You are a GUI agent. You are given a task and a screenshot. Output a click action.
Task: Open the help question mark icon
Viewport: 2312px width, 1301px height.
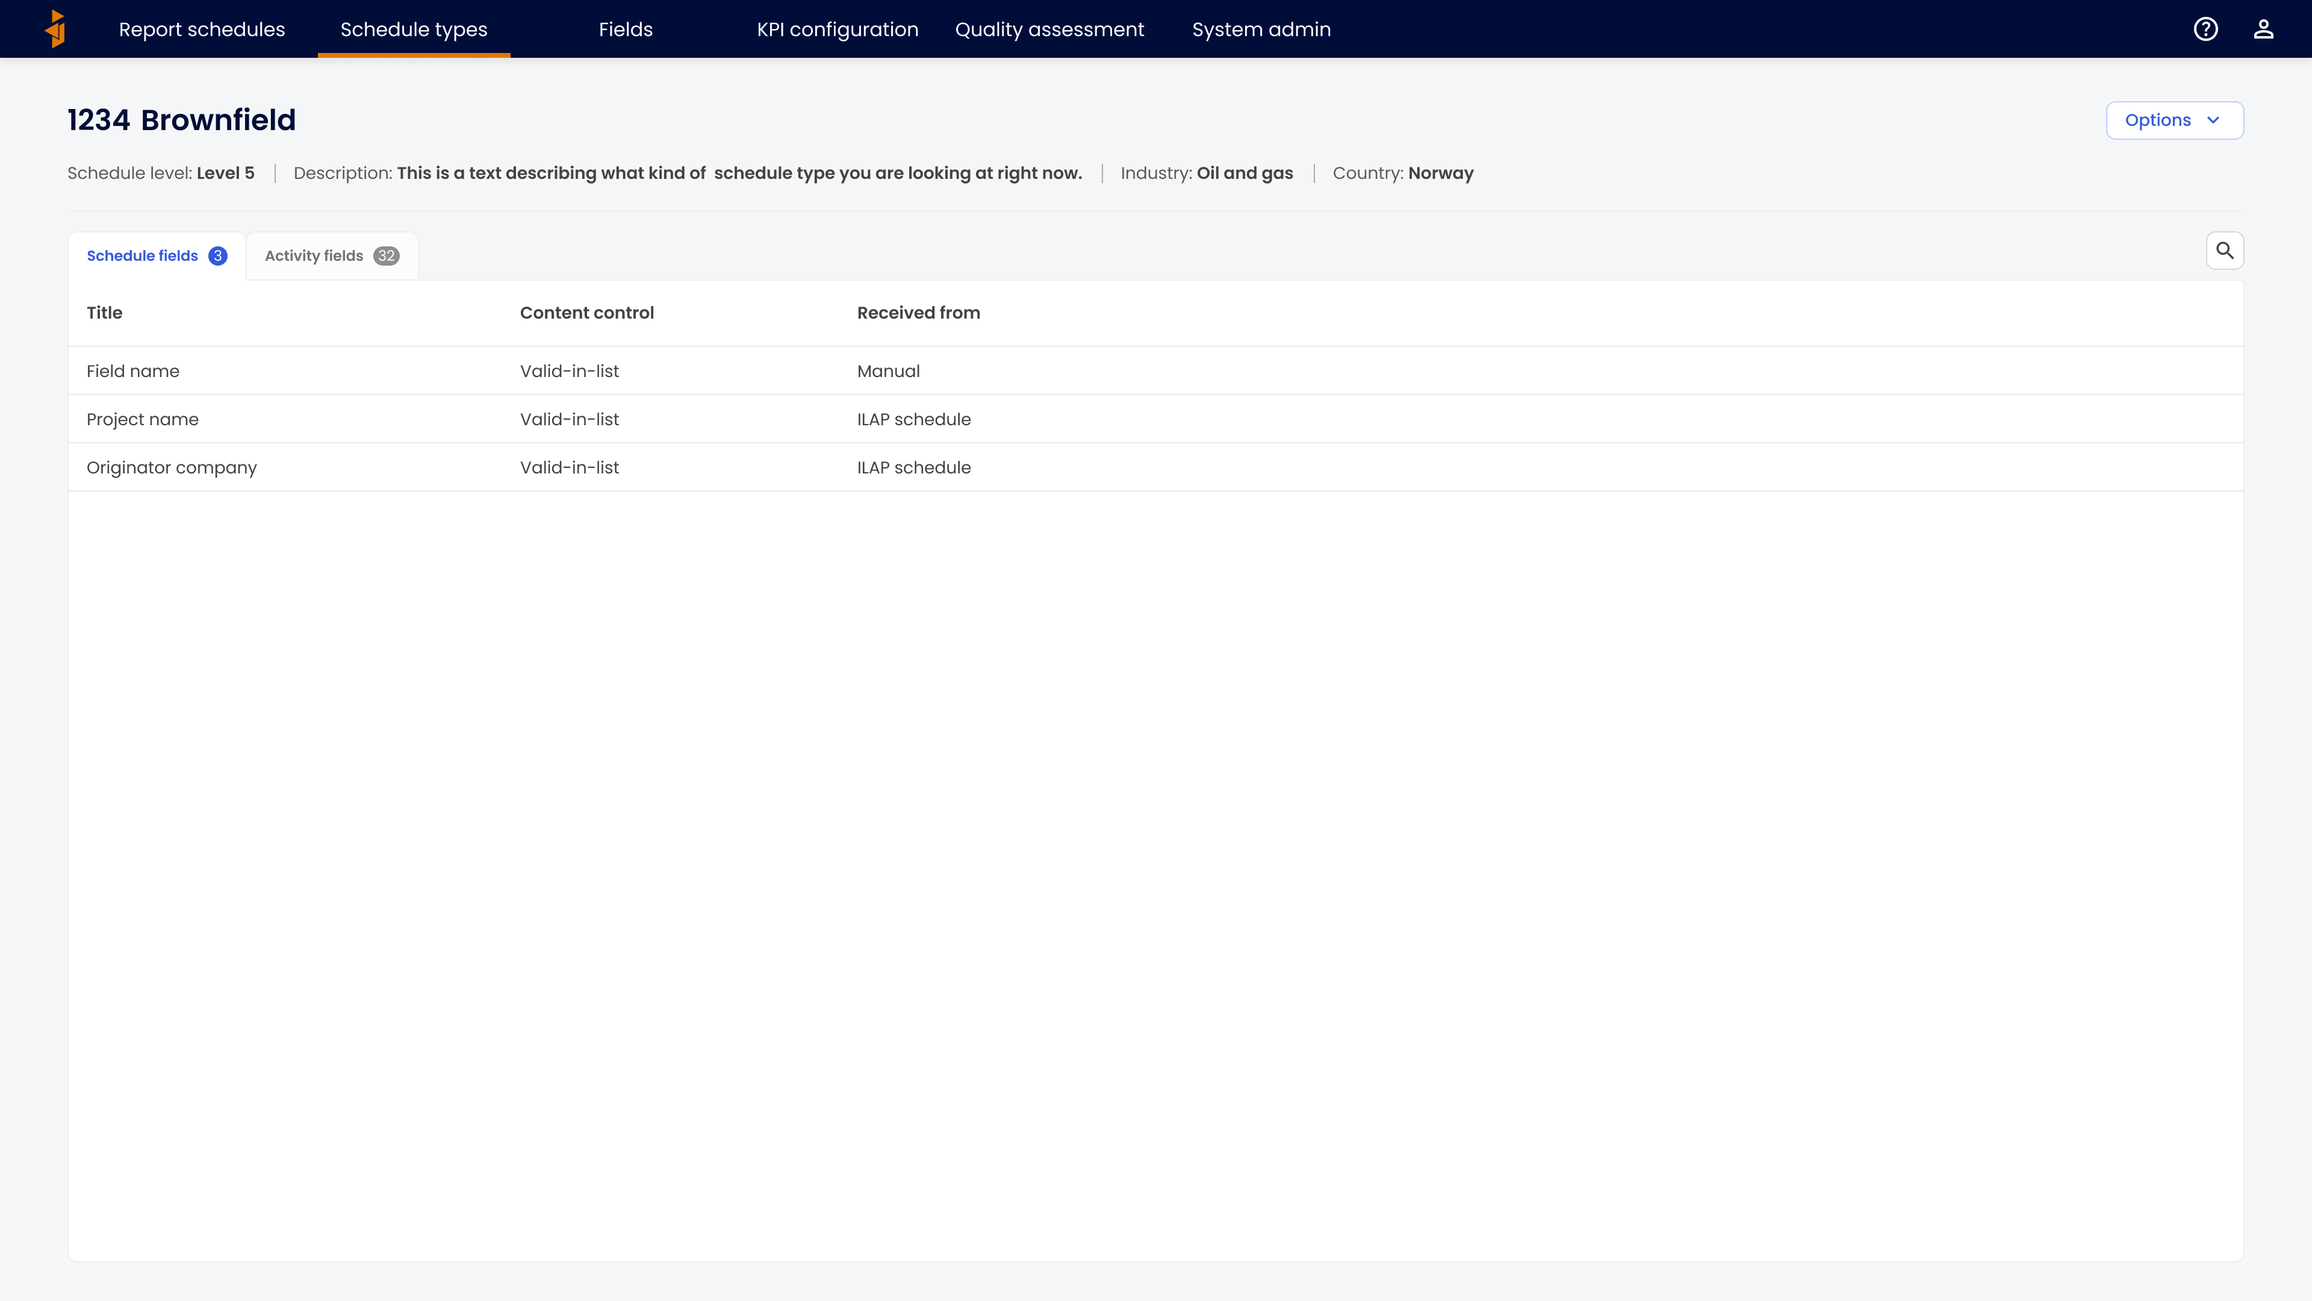tap(2205, 29)
